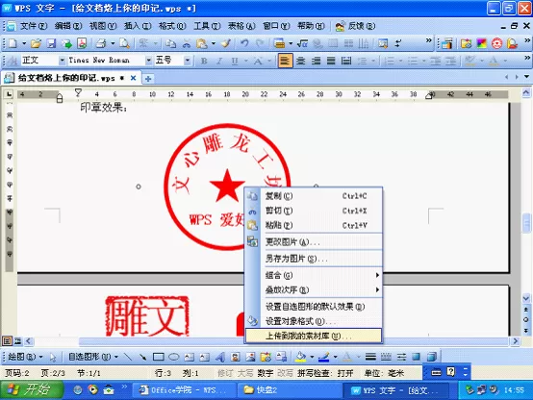The width and height of the screenshot is (533, 400).
Task: Click vertical scrollbar down arrow
Action: [x=526, y=299]
